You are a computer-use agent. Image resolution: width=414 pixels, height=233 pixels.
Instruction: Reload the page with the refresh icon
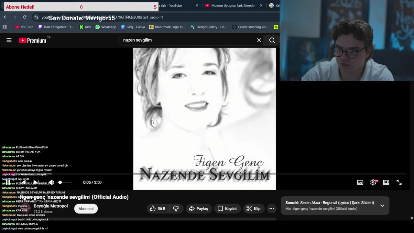(x=25, y=17)
